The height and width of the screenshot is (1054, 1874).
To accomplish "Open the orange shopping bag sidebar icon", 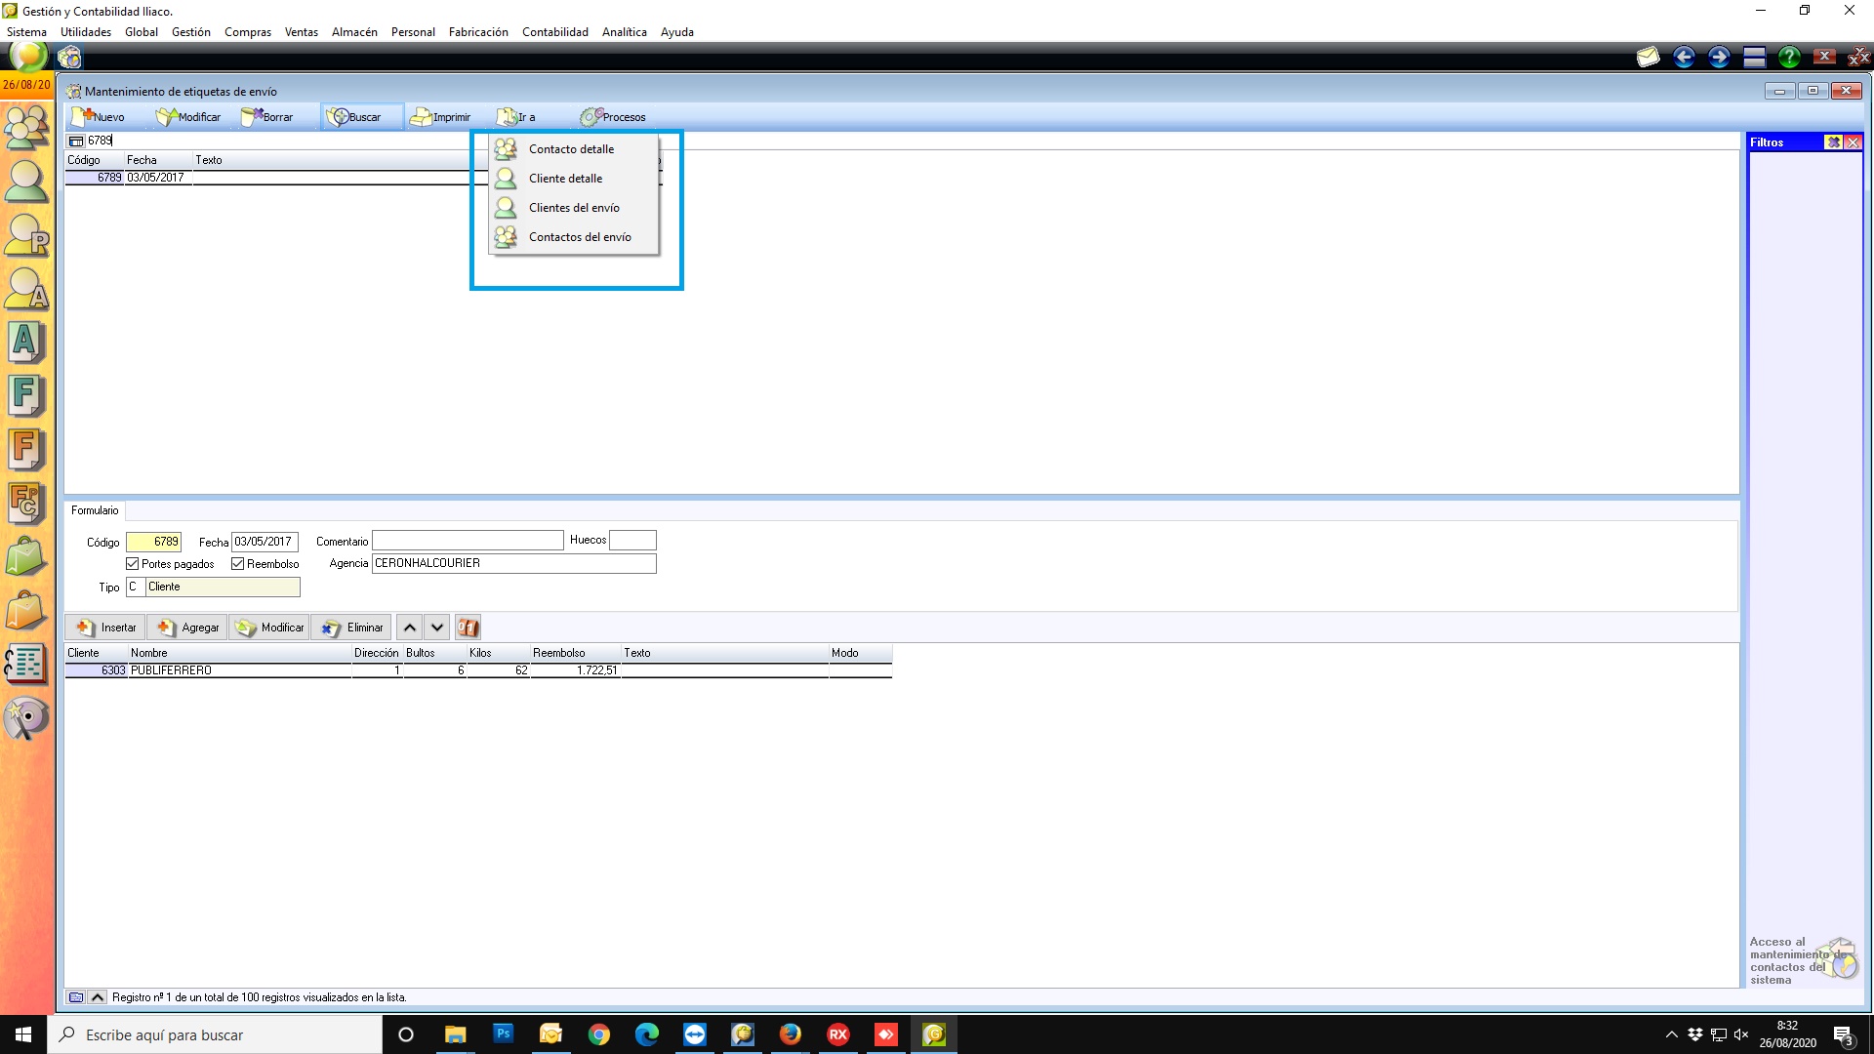I will point(26,612).
